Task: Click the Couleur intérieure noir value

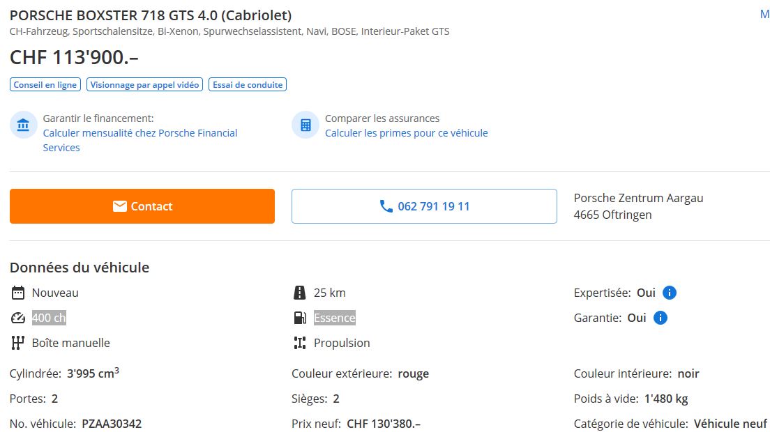Action: 688,373
